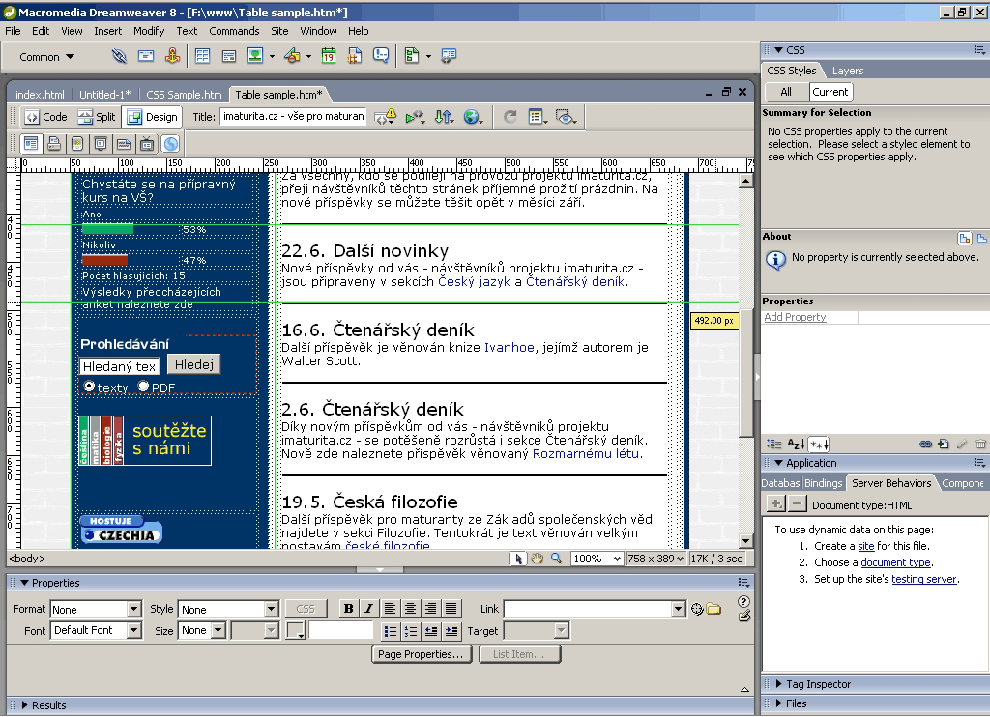Render for TV media type
Image resolution: width=990 pixels, height=717 pixels.
(147, 144)
